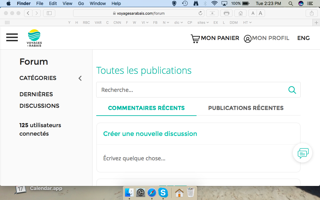Screen dimensions: 320x200
Task: Open Finder from the Dock
Action: [129, 192]
